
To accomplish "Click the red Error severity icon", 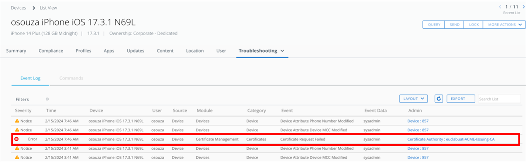I will (17, 139).
